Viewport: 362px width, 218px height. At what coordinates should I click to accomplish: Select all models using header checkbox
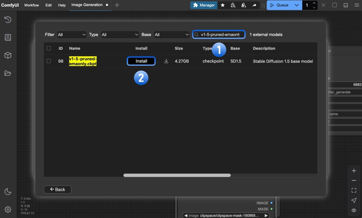(x=49, y=48)
